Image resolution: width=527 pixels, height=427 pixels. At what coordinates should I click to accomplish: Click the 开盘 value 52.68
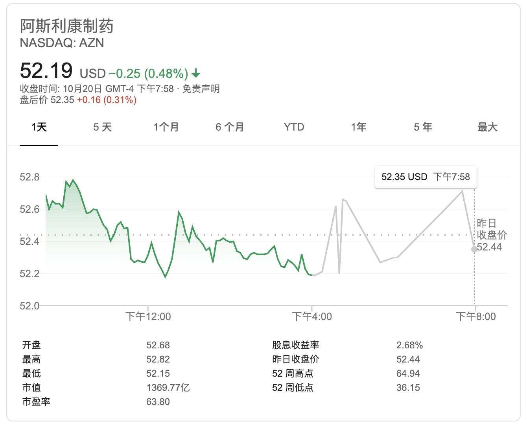[158, 345]
